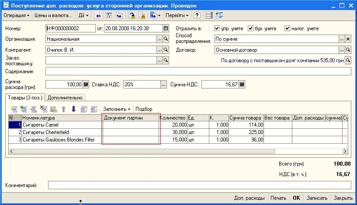Open the selection list for Ставка НДС

pyautogui.click(x=163, y=85)
